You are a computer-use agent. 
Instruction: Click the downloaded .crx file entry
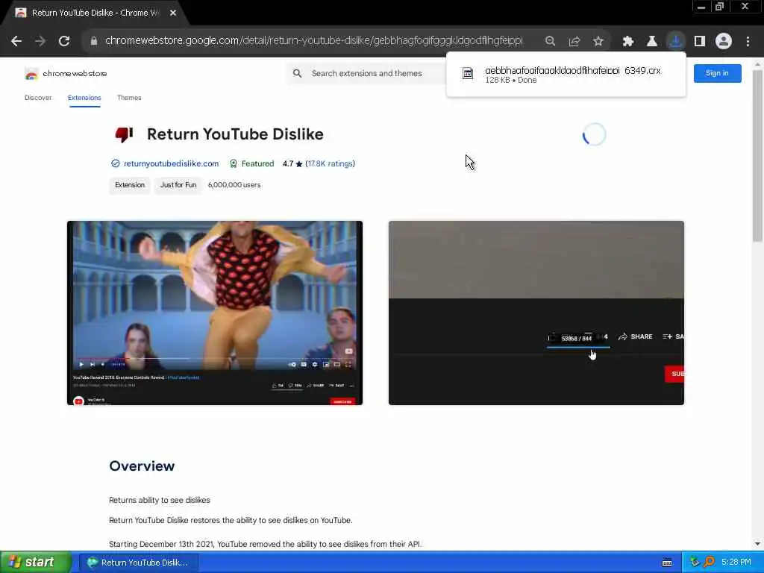[566, 75]
